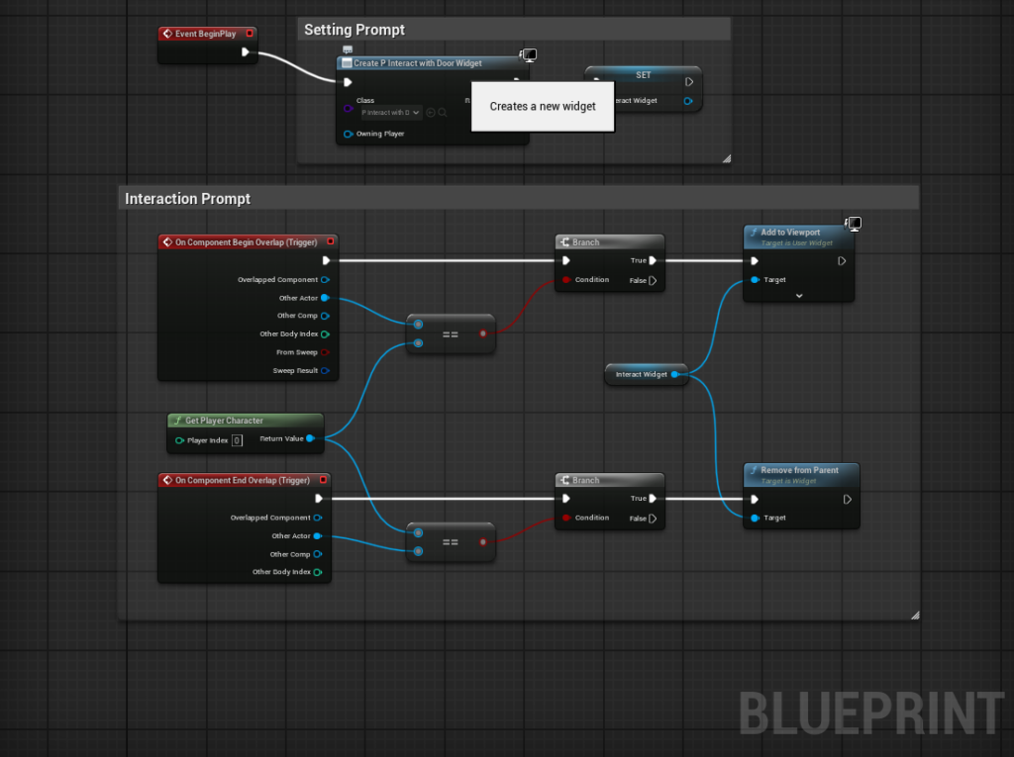This screenshot has width=1014, height=757.
Task: Click the red delegate pin on Event BeginPlay
Action: tap(250, 34)
